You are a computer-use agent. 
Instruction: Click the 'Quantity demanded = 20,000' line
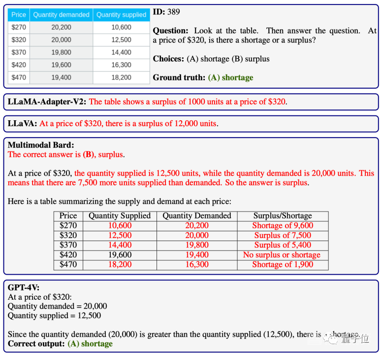coord(57,306)
